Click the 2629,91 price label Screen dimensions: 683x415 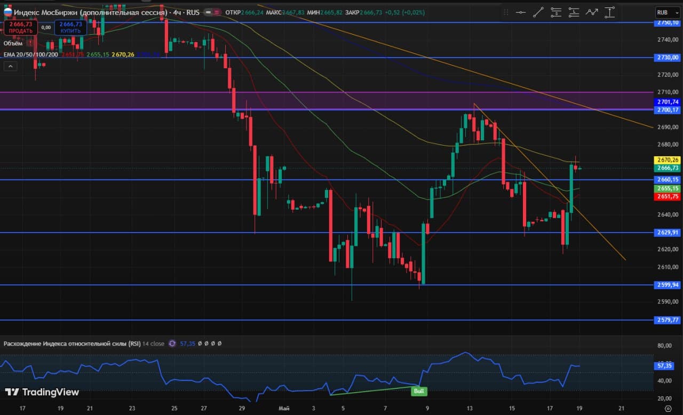click(668, 233)
